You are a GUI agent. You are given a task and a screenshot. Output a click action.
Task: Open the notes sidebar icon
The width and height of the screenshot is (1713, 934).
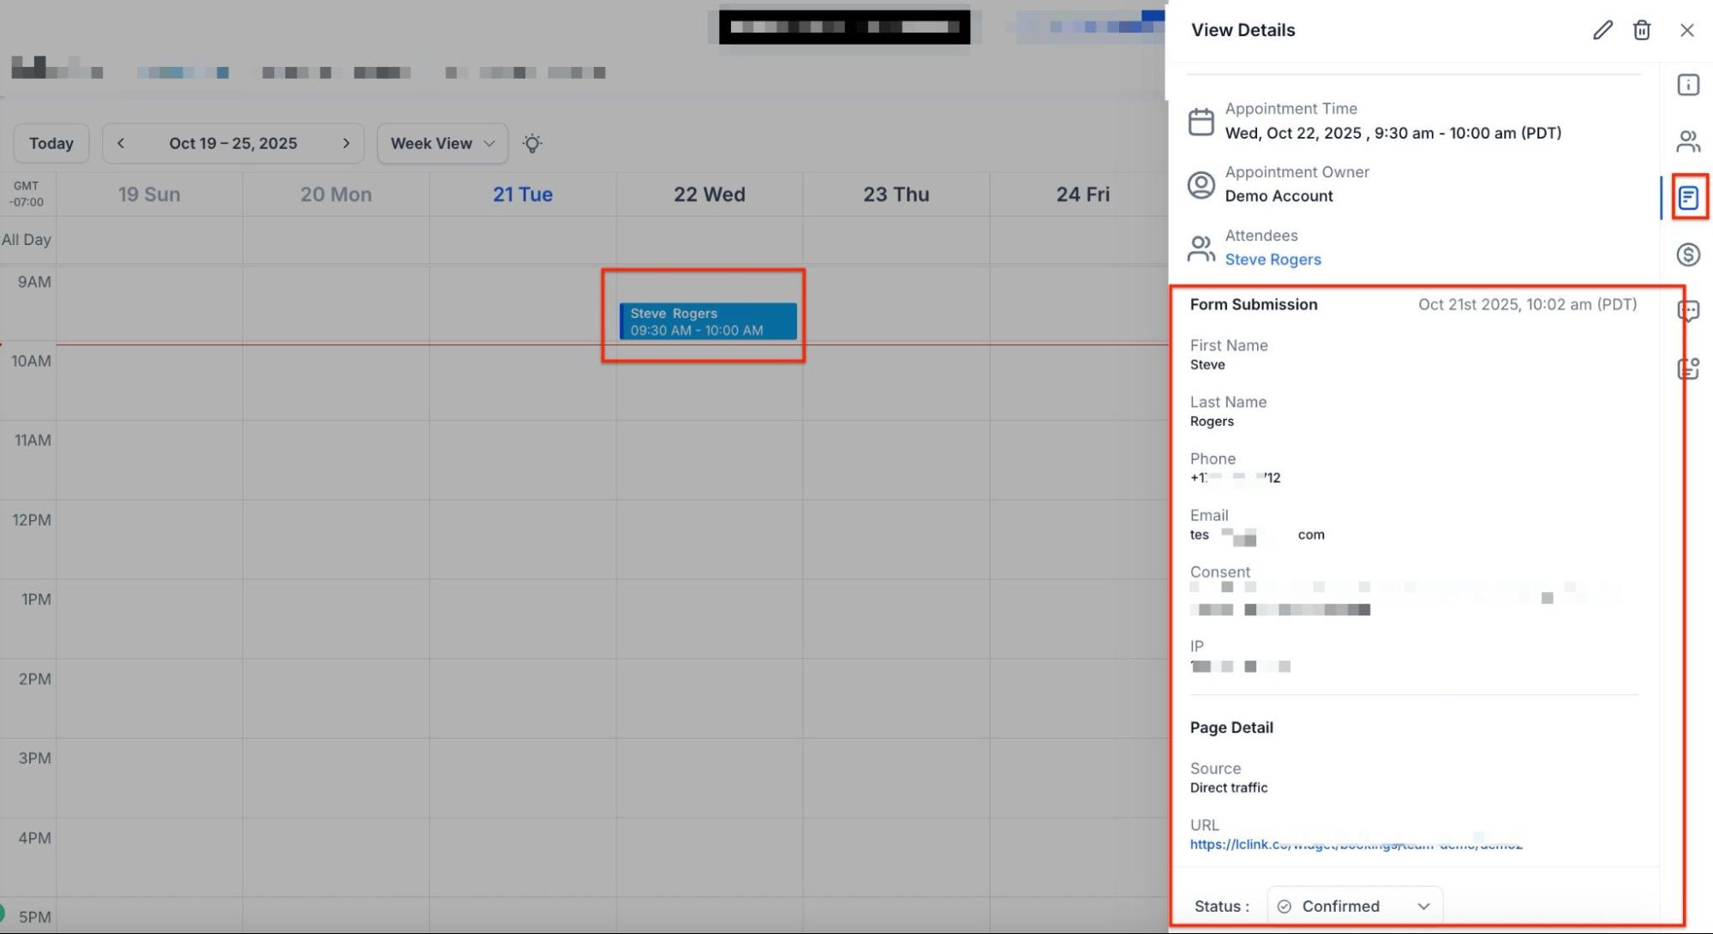coord(1687,368)
